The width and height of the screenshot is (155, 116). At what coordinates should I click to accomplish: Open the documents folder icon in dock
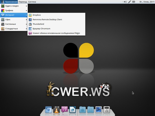[91, 110]
